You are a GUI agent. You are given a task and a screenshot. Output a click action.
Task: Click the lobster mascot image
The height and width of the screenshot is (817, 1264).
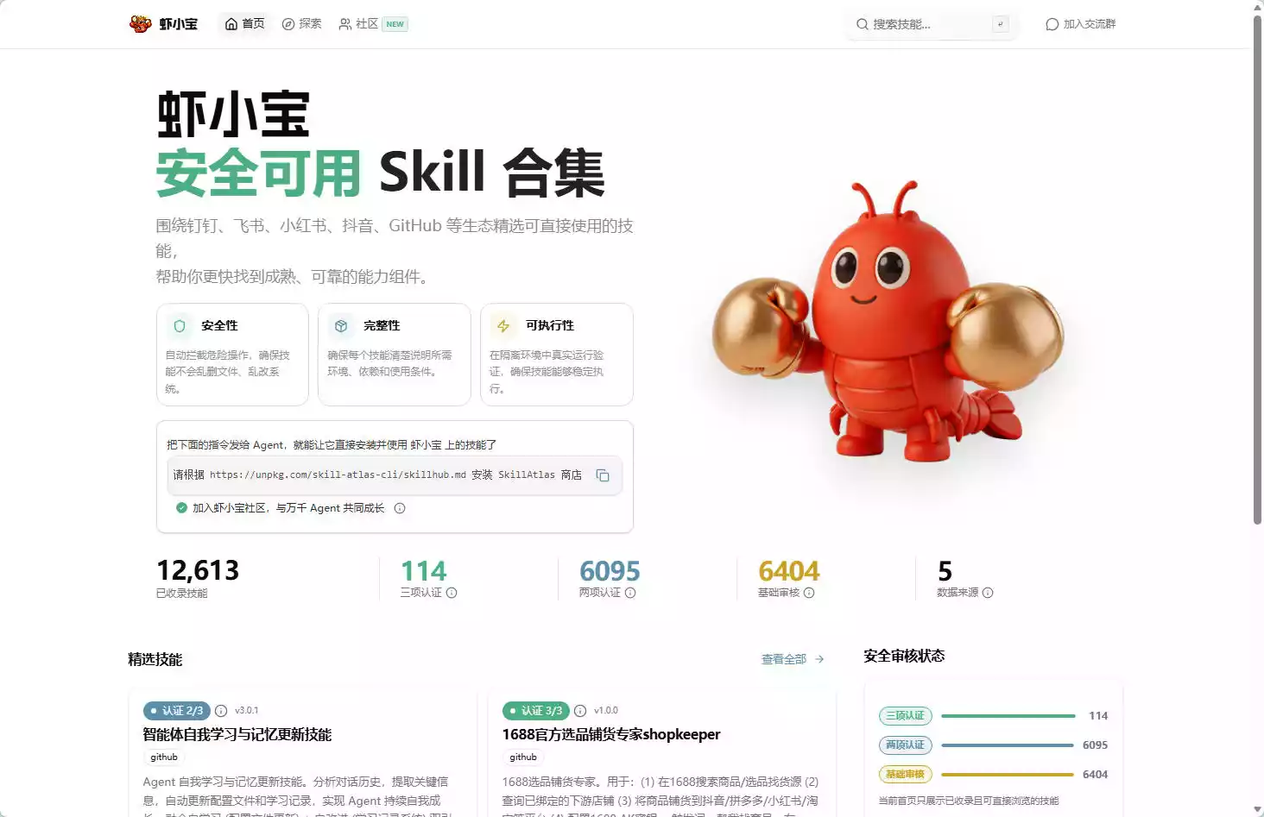pyautogui.click(x=888, y=322)
